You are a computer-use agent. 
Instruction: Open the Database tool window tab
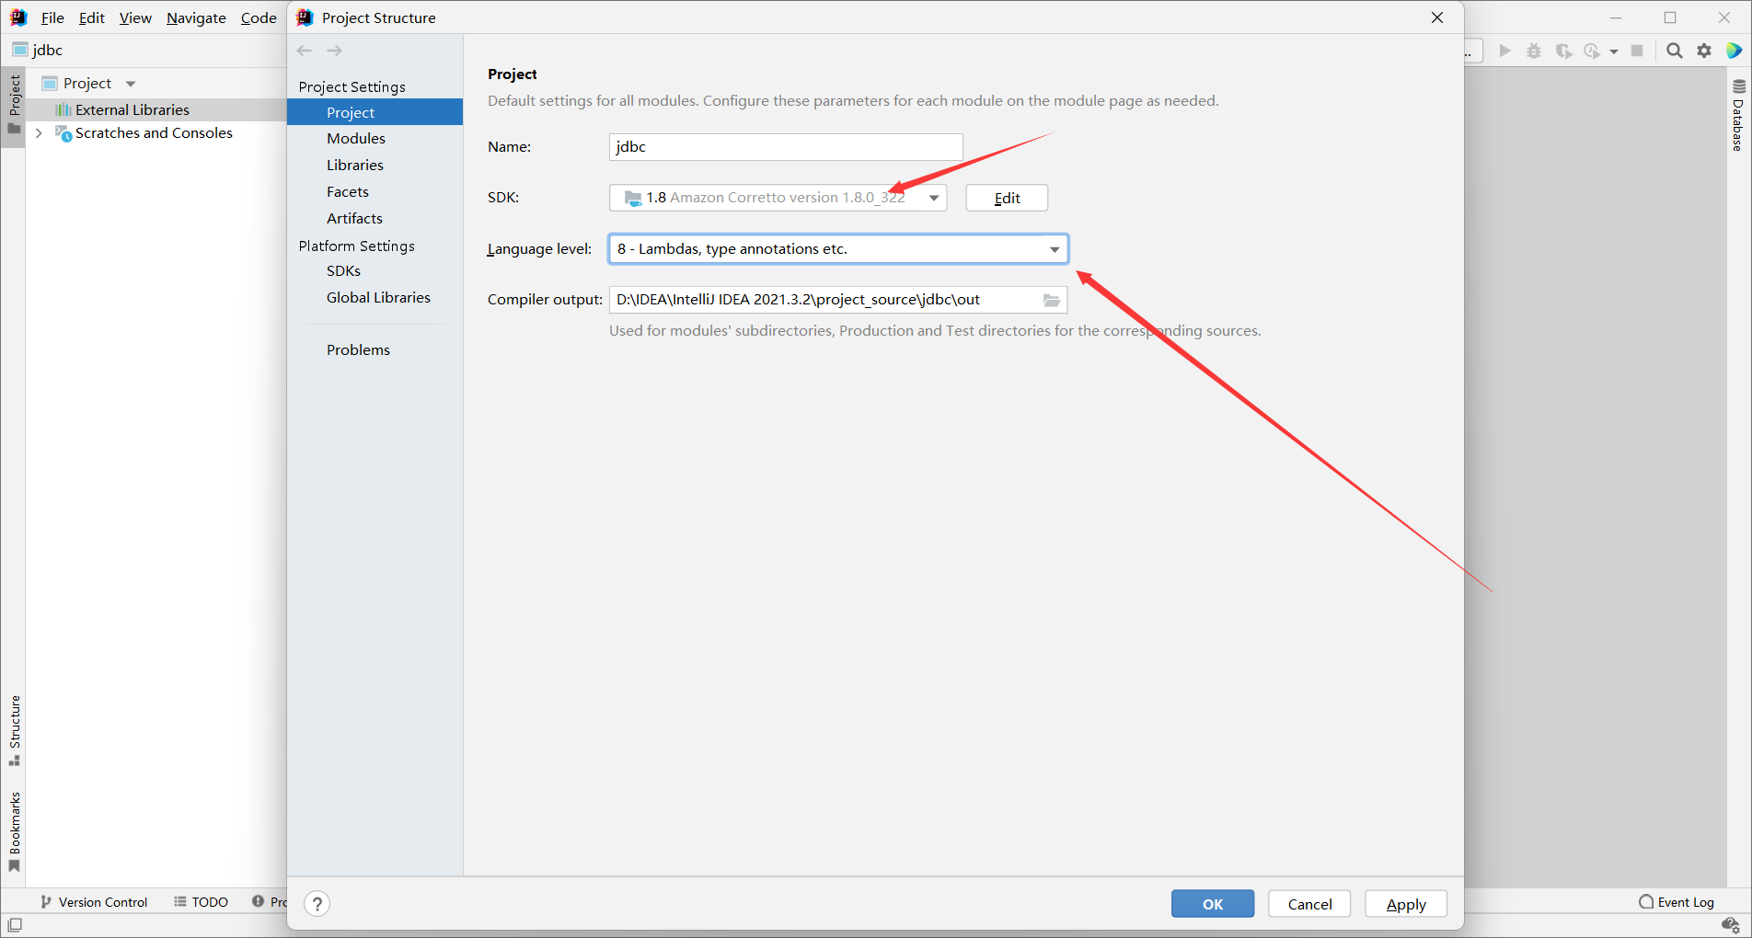coord(1737,115)
